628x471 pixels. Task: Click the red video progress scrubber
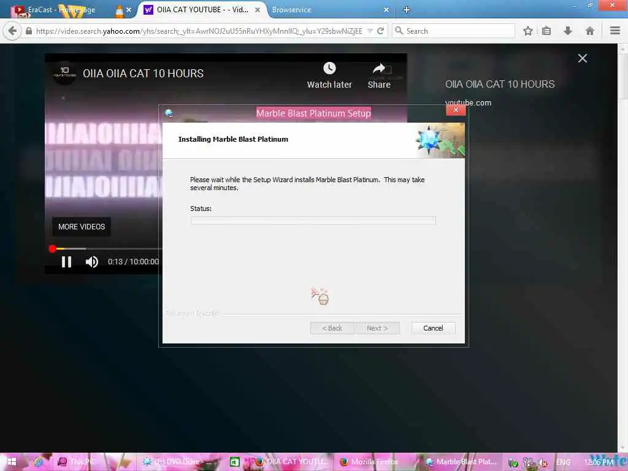click(x=52, y=249)
